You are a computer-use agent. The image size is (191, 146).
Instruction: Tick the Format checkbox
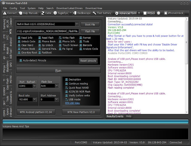tap(81, 38)
